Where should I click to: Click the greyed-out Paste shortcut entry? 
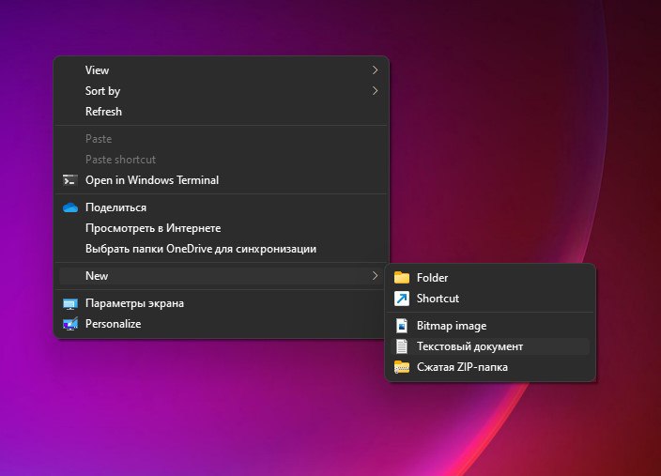coord(222,160)
